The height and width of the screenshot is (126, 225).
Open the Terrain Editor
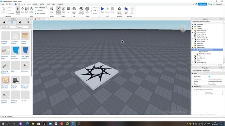[52, 10]
